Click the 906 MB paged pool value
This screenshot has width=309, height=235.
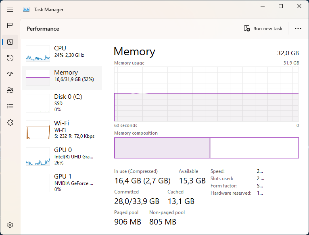point(128,222)
